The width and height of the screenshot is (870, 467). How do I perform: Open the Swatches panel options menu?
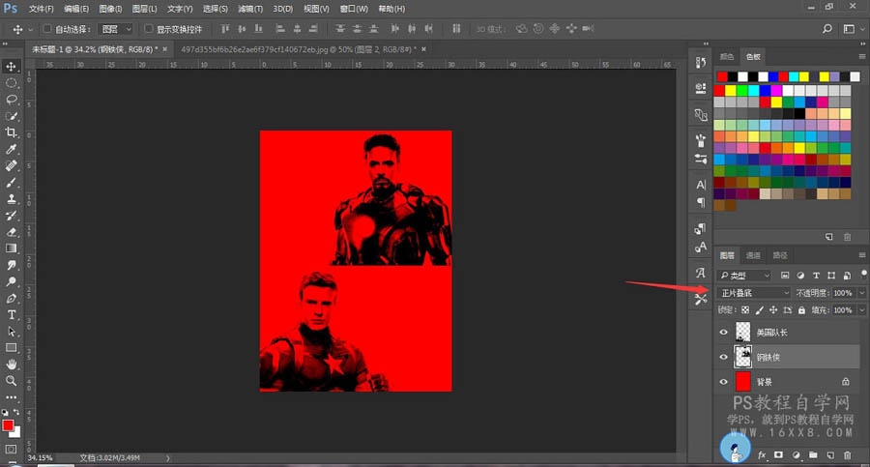[861, 57]
